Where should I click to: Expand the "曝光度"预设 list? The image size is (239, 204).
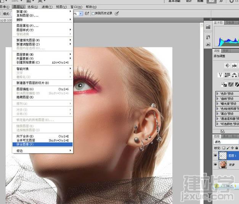click(217, 103)
